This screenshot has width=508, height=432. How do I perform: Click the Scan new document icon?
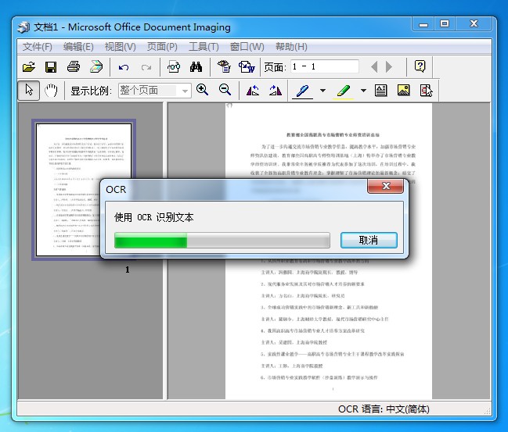[96, 67]
